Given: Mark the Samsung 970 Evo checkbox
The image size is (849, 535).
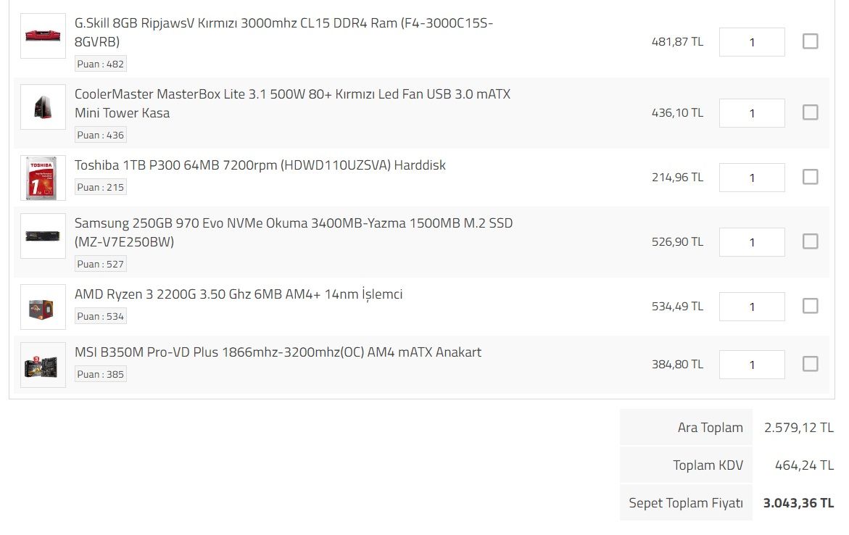Looking at the screenshot, I should pyautogui.click(x=810, y=241).
